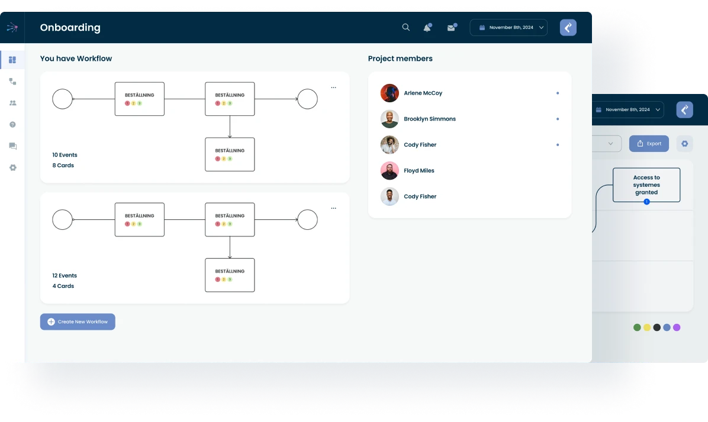Select project member Arlene McCoy
This screenshot has width=708, height=422.
coord(423,93)
